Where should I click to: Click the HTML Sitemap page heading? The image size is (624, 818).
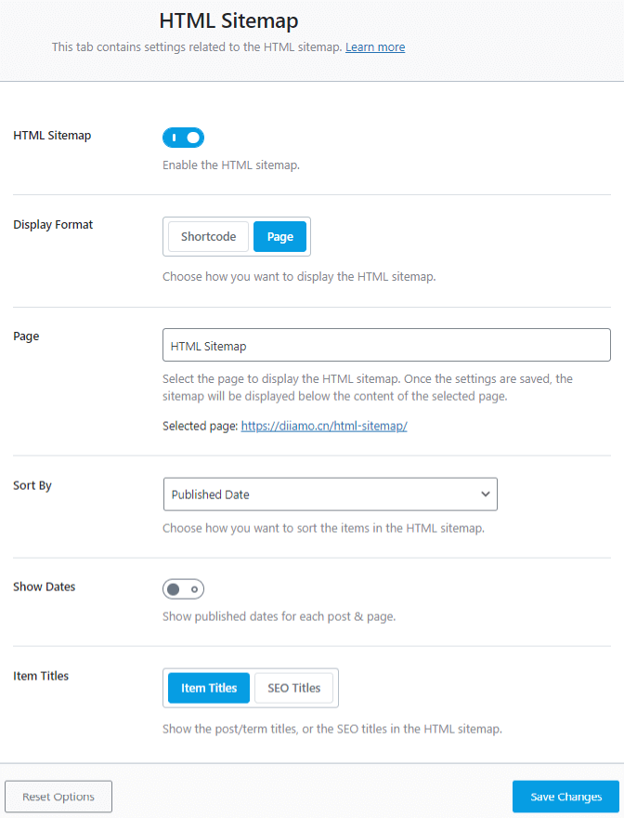coord(229,20)
